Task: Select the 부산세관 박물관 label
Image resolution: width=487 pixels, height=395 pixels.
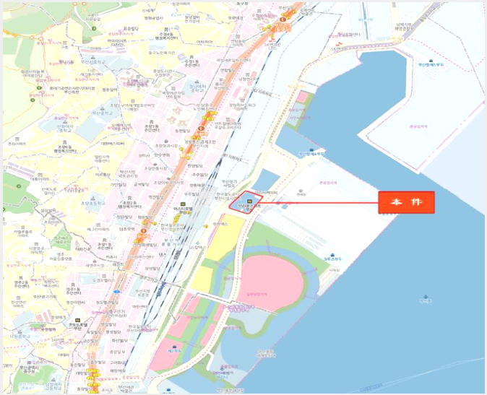Action: pos(126,389)
